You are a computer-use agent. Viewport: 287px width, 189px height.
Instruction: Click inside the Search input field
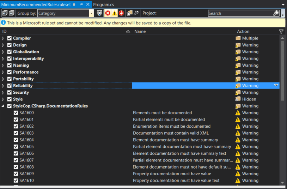pos(240,13)
